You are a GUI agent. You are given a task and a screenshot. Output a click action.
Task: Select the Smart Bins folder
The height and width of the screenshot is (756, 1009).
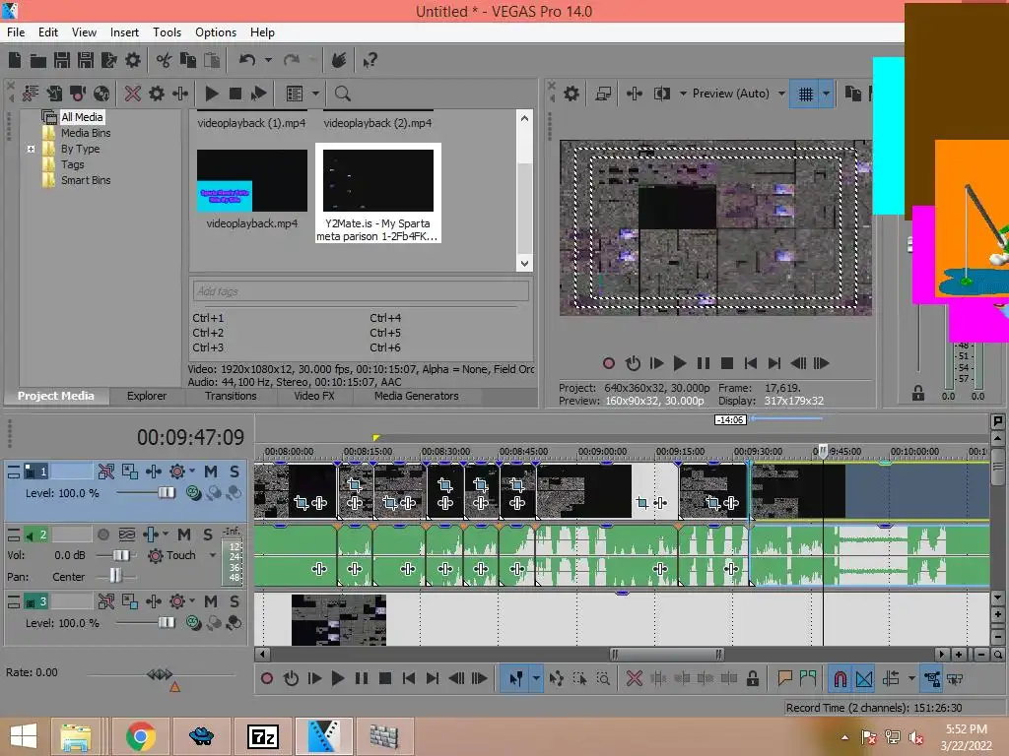86,181
